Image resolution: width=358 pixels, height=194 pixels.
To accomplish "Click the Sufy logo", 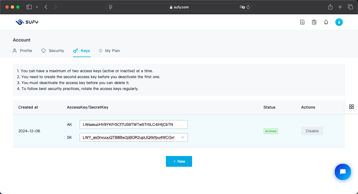I will click(x=27, y=22).
